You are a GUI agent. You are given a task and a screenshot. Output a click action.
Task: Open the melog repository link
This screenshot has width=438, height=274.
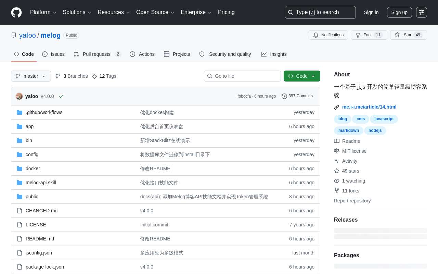tap(51, 35)
